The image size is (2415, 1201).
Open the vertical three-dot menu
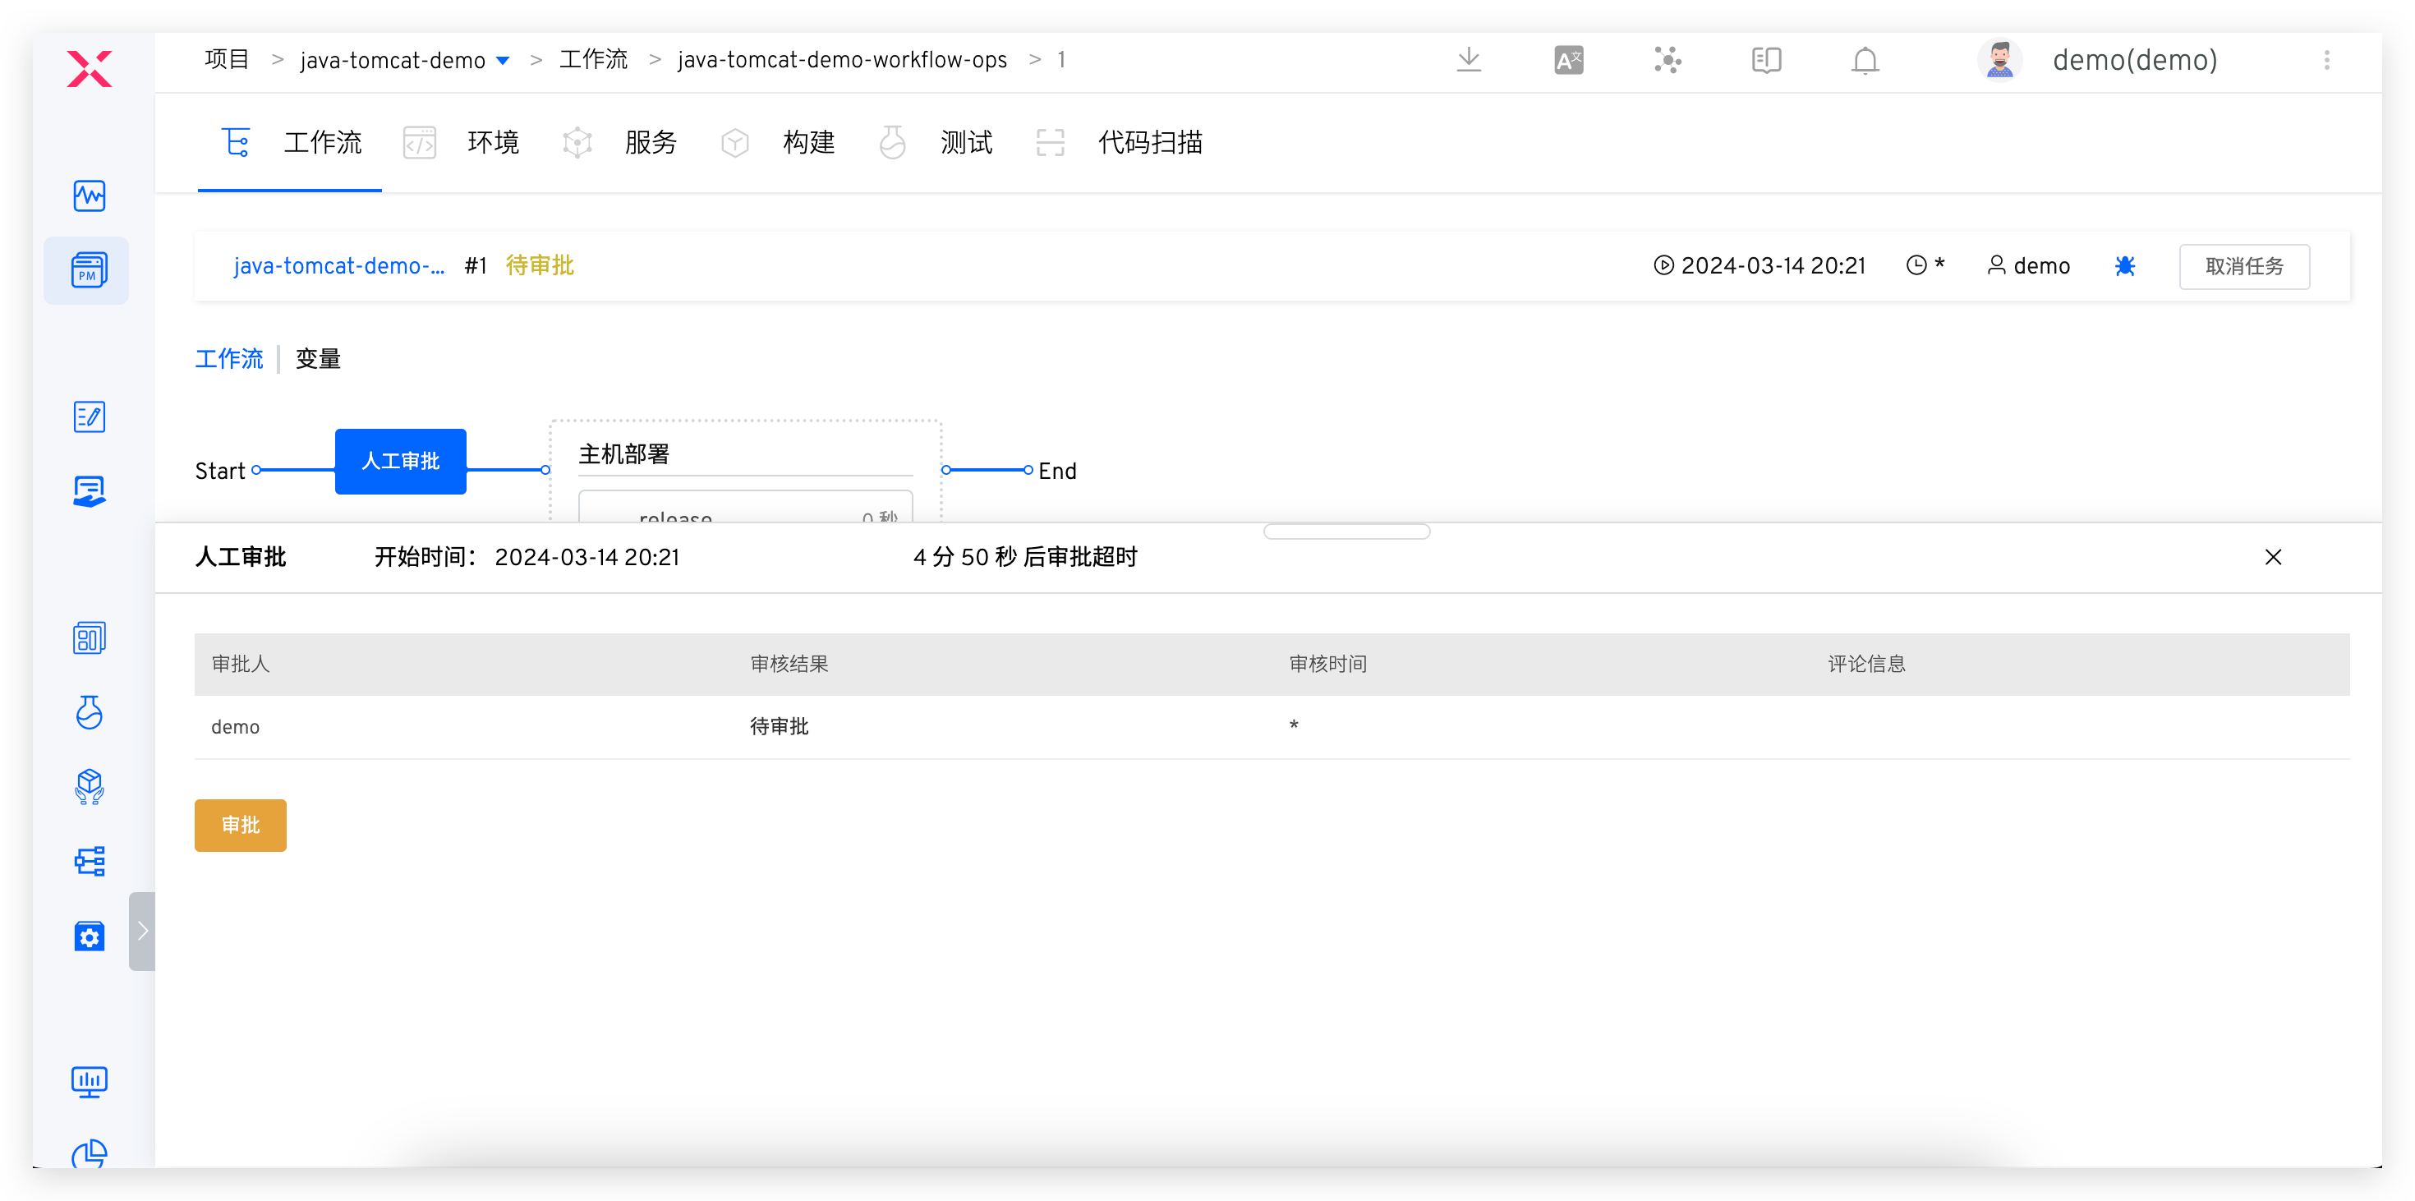(x=2327, y=60)
